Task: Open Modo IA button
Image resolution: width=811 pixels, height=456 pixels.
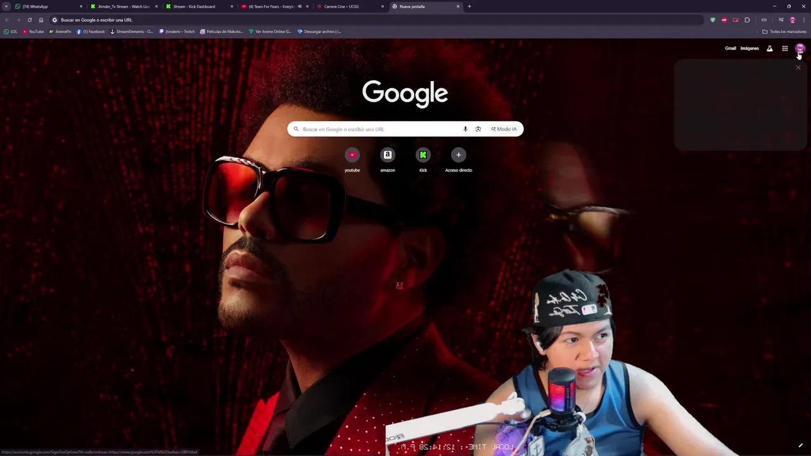Action: (504, 129)
